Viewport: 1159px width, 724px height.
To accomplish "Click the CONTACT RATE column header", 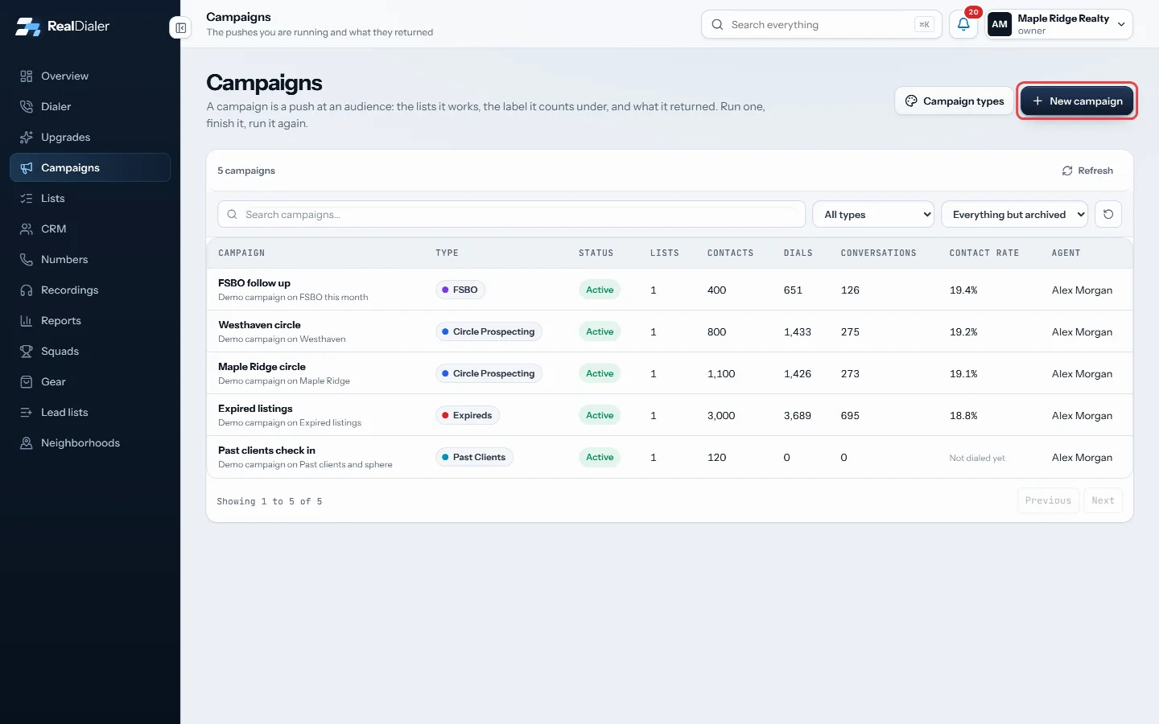I will click(984, 253).
